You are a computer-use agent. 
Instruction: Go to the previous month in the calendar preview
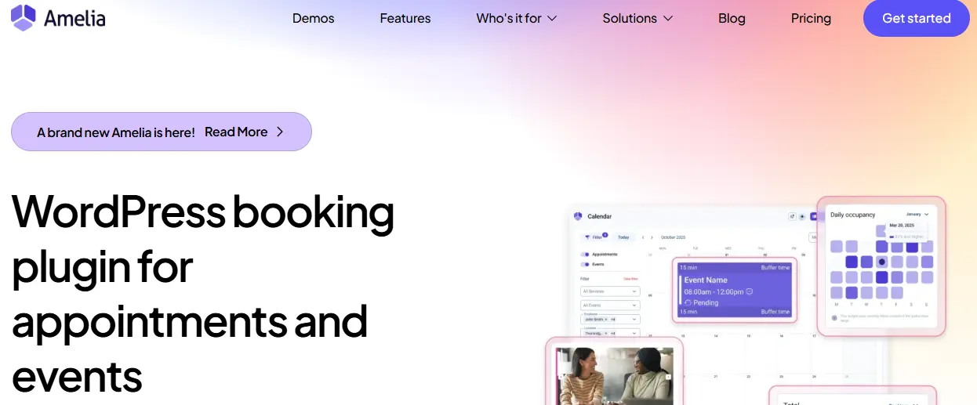click(643, 237)
